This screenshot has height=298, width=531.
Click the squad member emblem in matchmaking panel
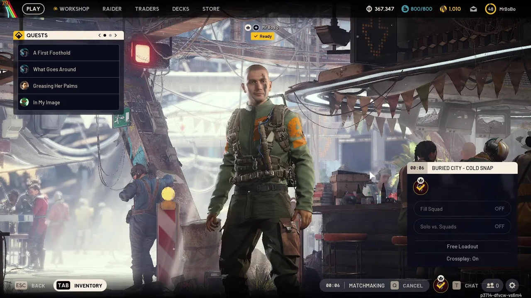pos(421,186)
